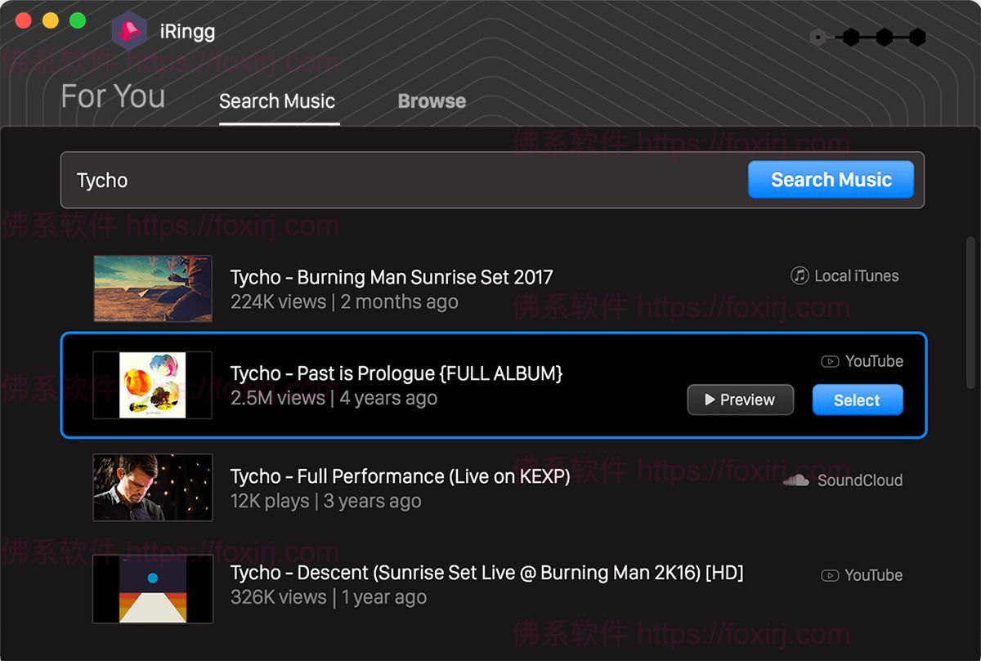Switch to the Browse tab
981x661 pixels.
(432, 100)
